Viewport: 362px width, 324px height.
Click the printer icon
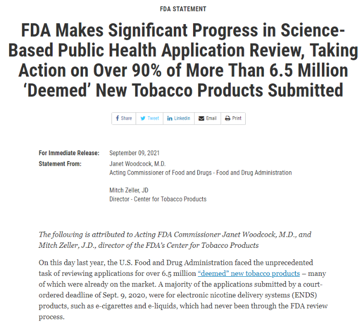(227, 119)
